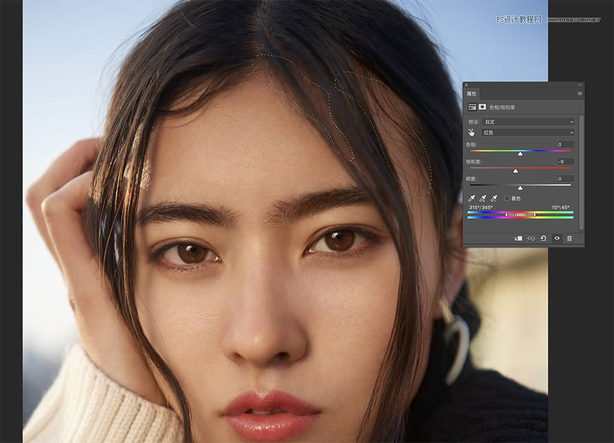This screenshot has height=443, width=614.
Task: Open the 红色 color channel dropdown
Action: (x=529, y=133)
